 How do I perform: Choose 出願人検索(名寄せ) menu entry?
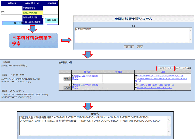pyautogui.click(x=33, y=22)
